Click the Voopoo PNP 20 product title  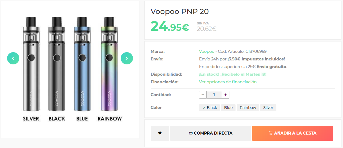[180, 12]
